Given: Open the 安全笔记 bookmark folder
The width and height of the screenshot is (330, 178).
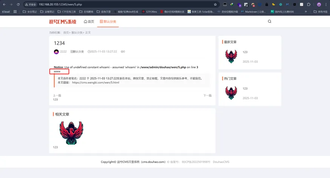Looking at the screenshot, I should pos(30,12).
